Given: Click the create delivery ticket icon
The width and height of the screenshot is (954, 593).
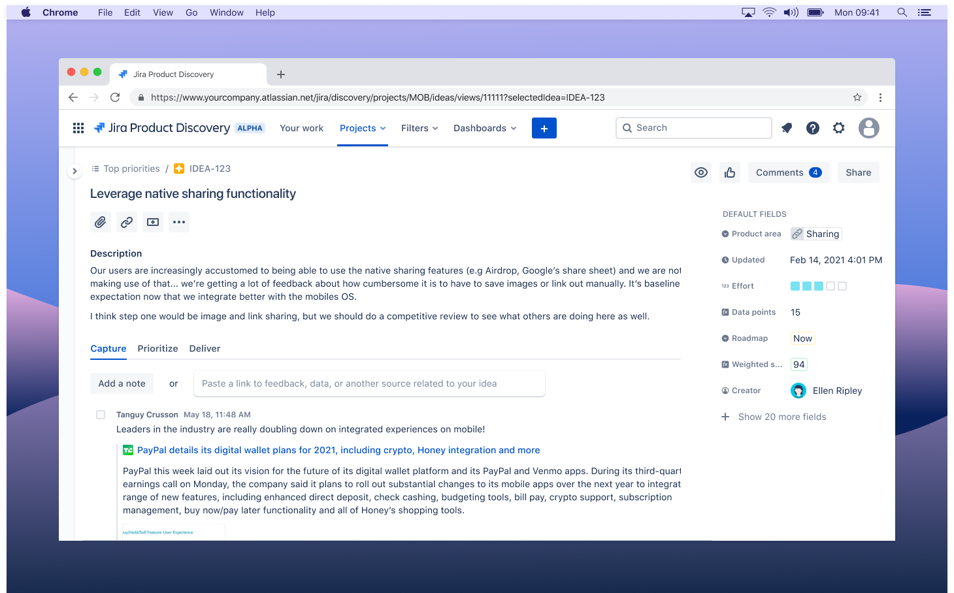Looking at the screenshot, I should click(x=153, y=222).
